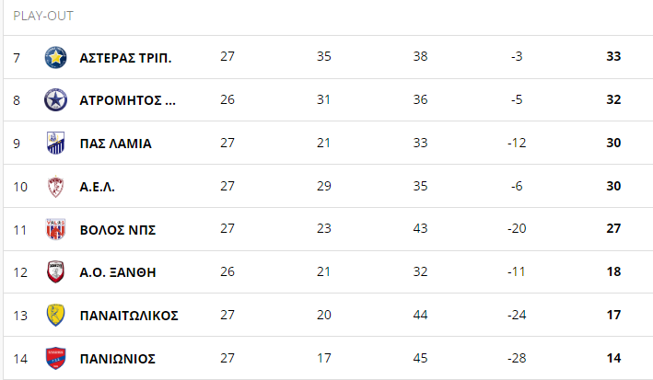The height and width of the screenshot is (380, 653).
Task: Click the -28 goal difference of ΠΑΝΙΩΝΙΟΣ
Action: coord(517,358)
